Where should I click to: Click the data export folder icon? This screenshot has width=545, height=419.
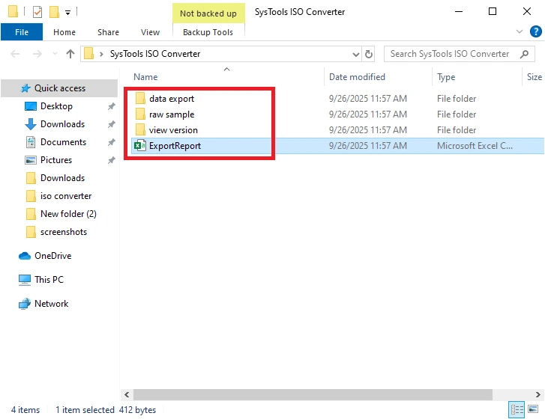click(140, 99)
